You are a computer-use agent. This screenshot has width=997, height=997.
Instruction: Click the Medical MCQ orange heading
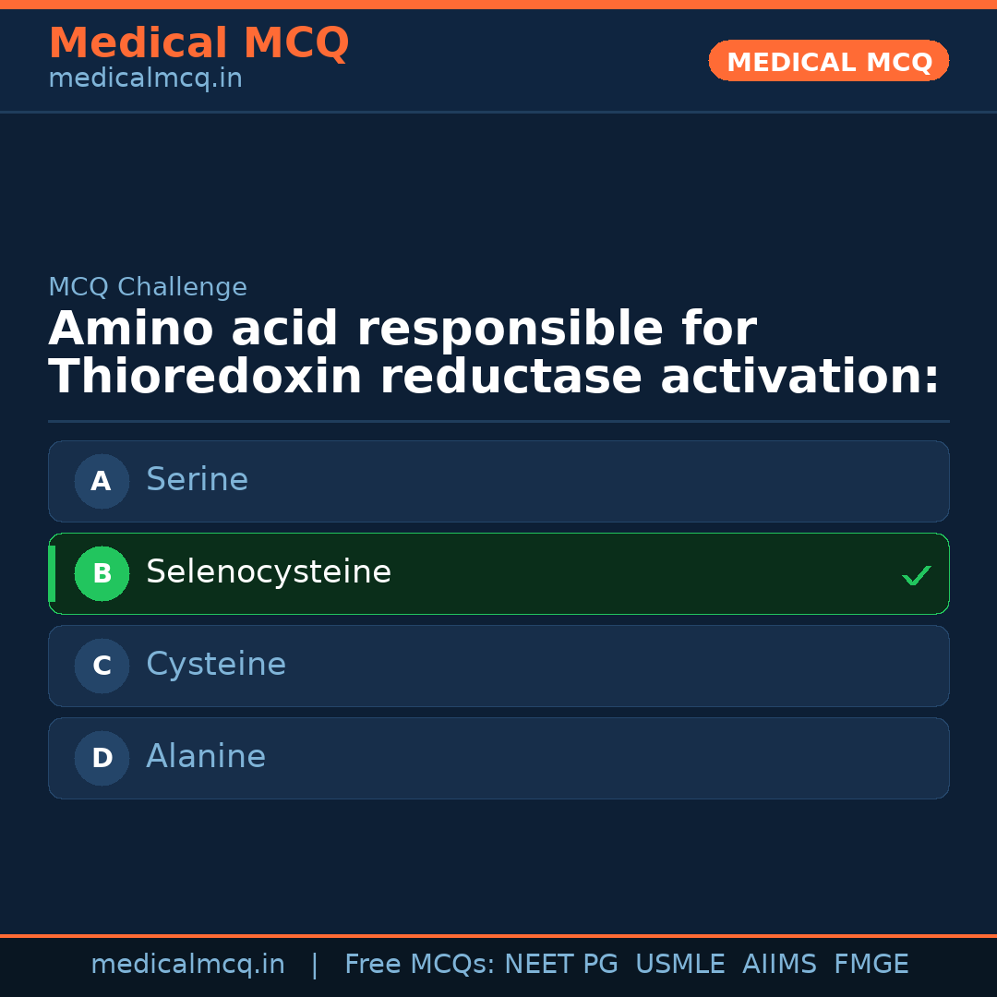pyautogui.click(x=198, y=43)
